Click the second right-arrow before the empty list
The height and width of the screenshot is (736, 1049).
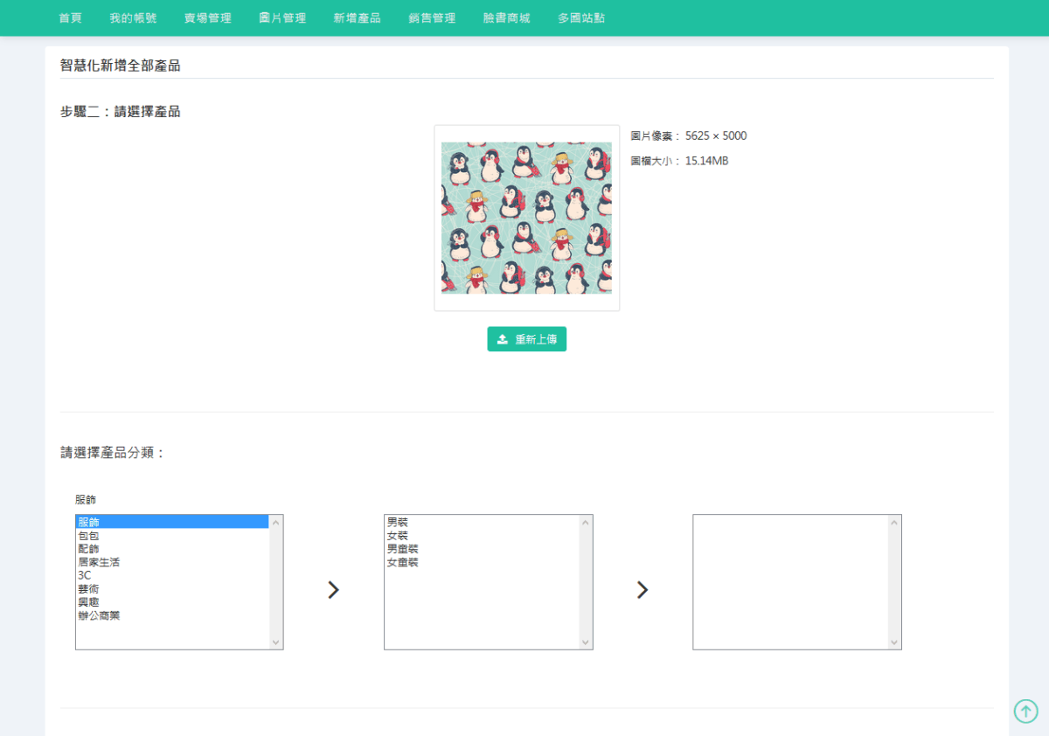[643, 590]
